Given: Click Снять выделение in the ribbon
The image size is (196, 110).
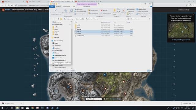Looking at the screenshot, I should (x=142, y=12).
